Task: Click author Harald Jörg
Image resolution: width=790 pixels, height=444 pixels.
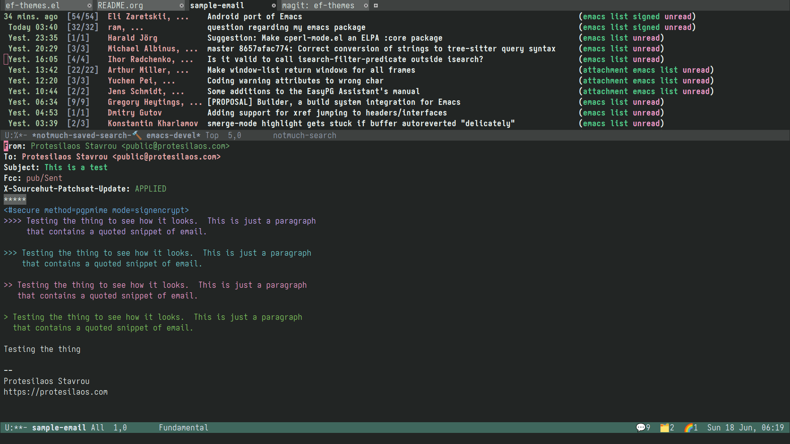Action: click(132, 38)
